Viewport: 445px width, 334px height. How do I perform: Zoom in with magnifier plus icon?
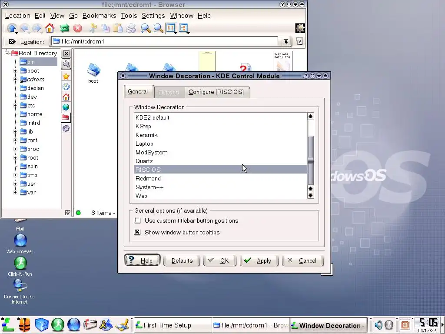click(146, 28)
